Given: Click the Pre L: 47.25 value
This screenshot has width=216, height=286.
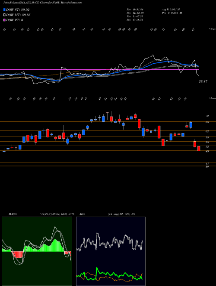Looking at the screenshot, I should (135, 16).
